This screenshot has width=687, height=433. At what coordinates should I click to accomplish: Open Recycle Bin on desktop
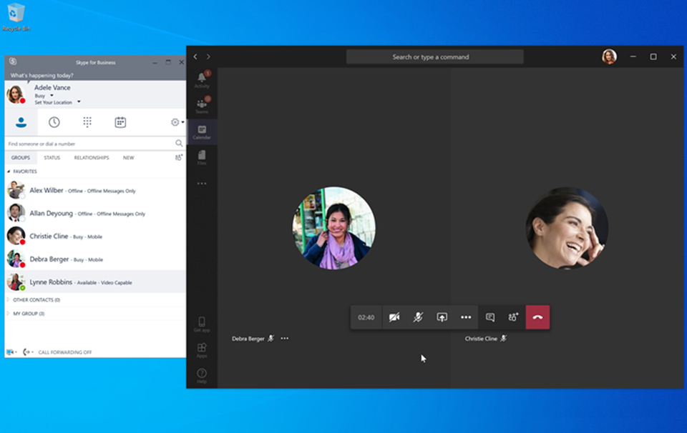[x=16, y=17]
